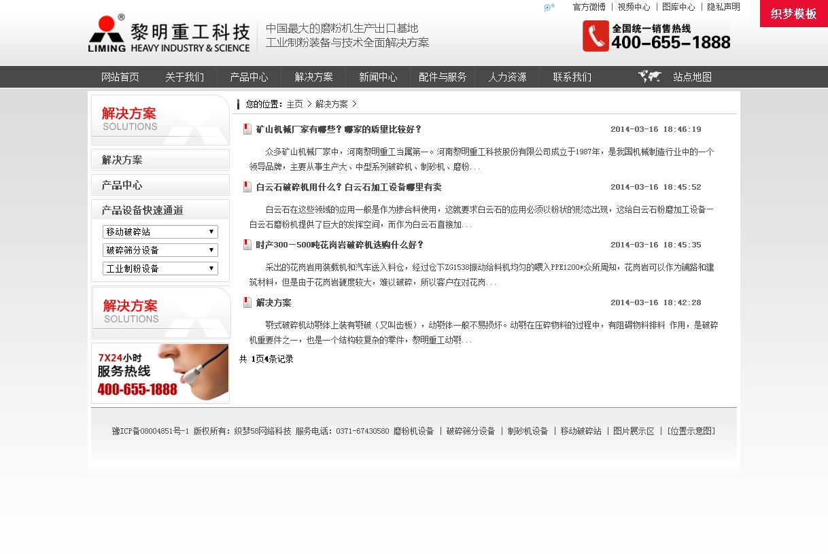Open article 白云石破碎机用什么？白云石加工设备哪里有卖
Screen dimensions: 828x554
click(x=349, y=187)
